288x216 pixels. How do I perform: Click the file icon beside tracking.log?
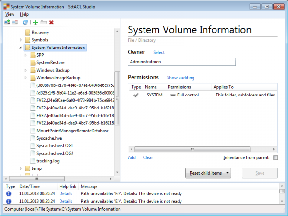33,161
